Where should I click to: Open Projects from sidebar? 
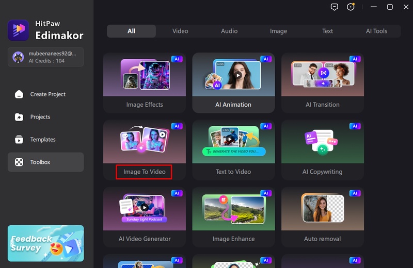(x=46, y=117)
